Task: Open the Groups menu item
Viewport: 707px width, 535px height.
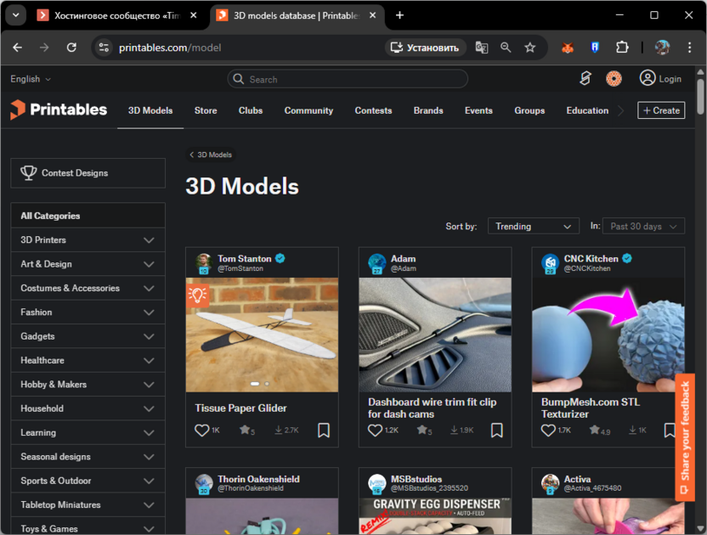Action: pyautogui.click(x=529, y=110)
